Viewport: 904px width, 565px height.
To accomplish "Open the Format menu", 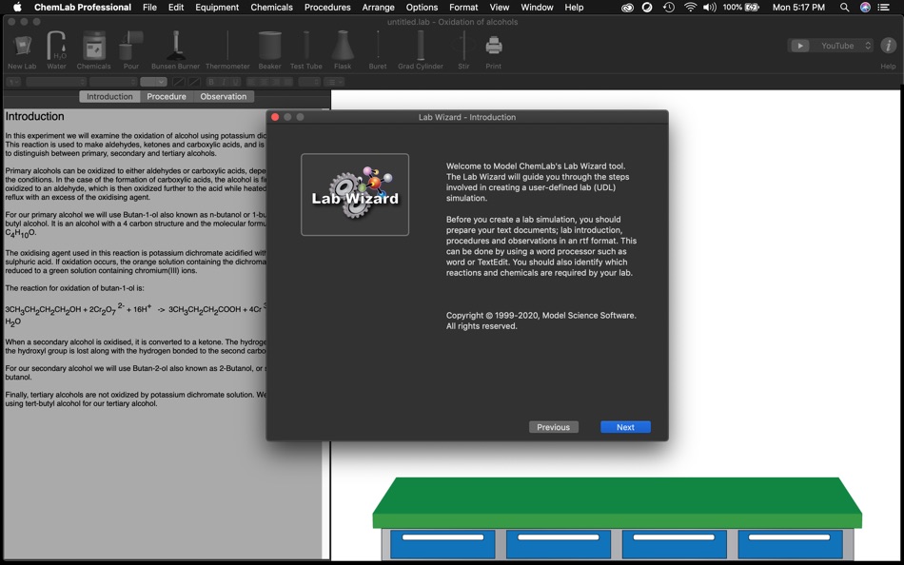I will coord(463,8).
